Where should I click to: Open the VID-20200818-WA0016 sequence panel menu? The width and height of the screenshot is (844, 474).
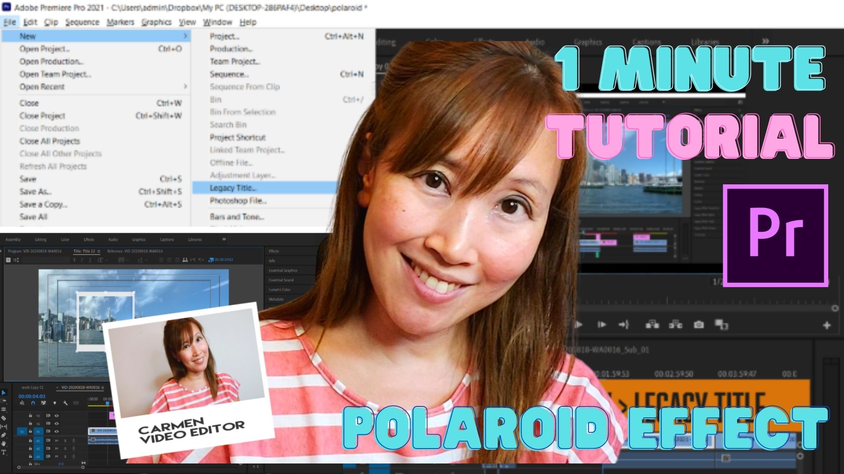(x=104, y=388)
